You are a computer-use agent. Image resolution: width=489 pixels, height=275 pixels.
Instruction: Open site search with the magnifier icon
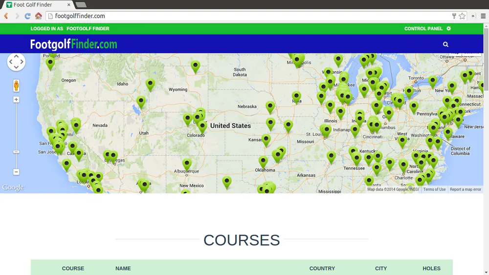tap(445, 44)
